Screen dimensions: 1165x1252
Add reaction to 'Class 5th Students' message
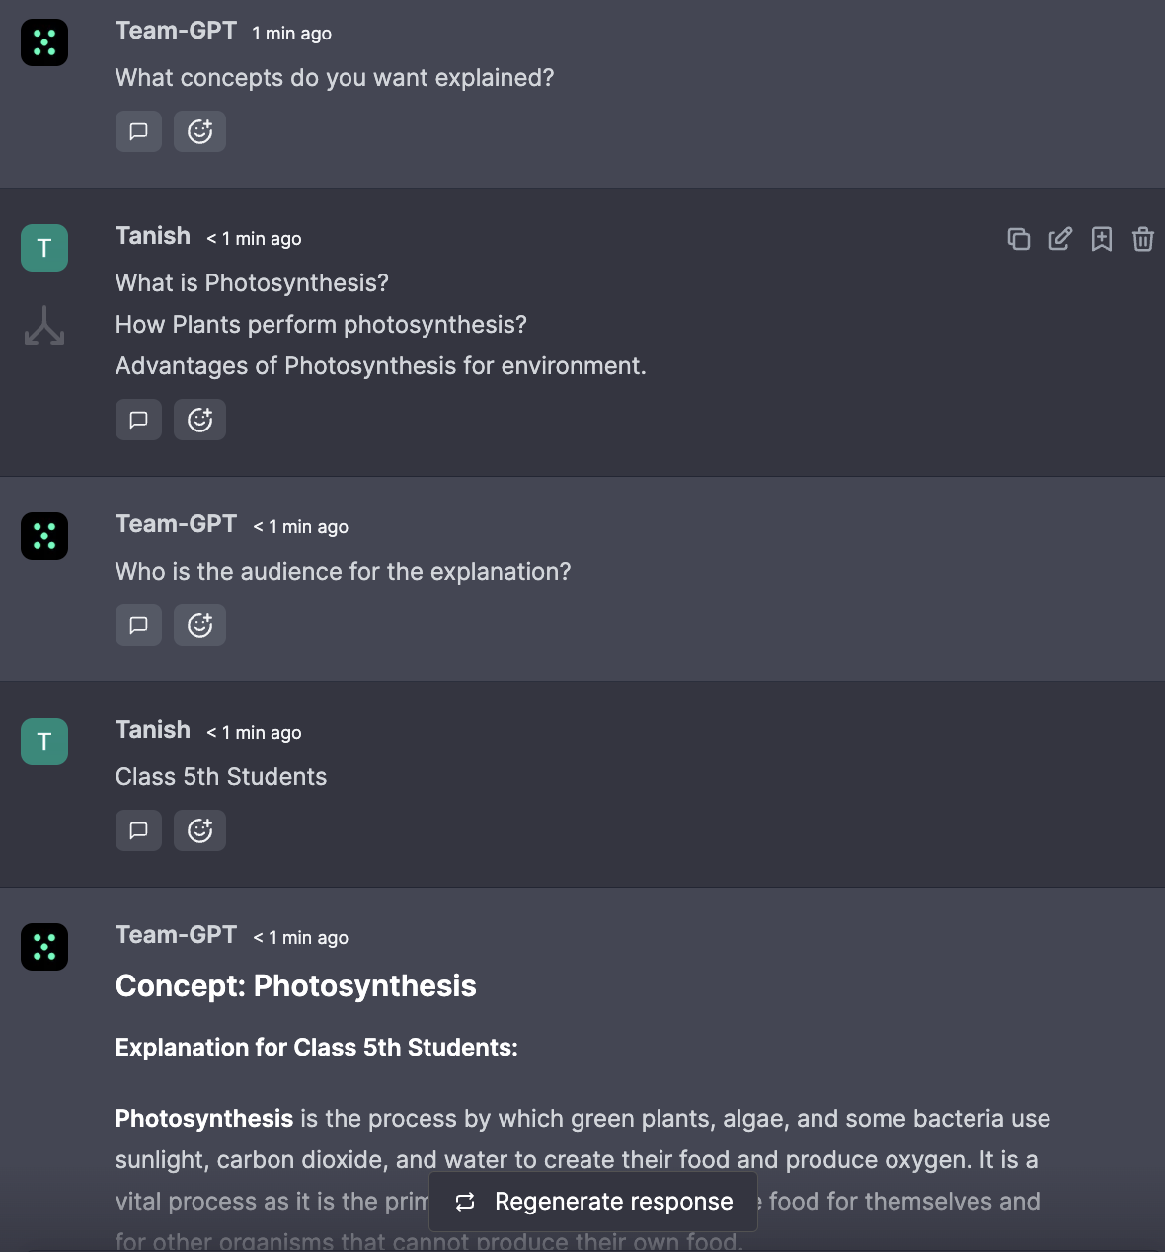pyautogui.click(x=199, y=830)
